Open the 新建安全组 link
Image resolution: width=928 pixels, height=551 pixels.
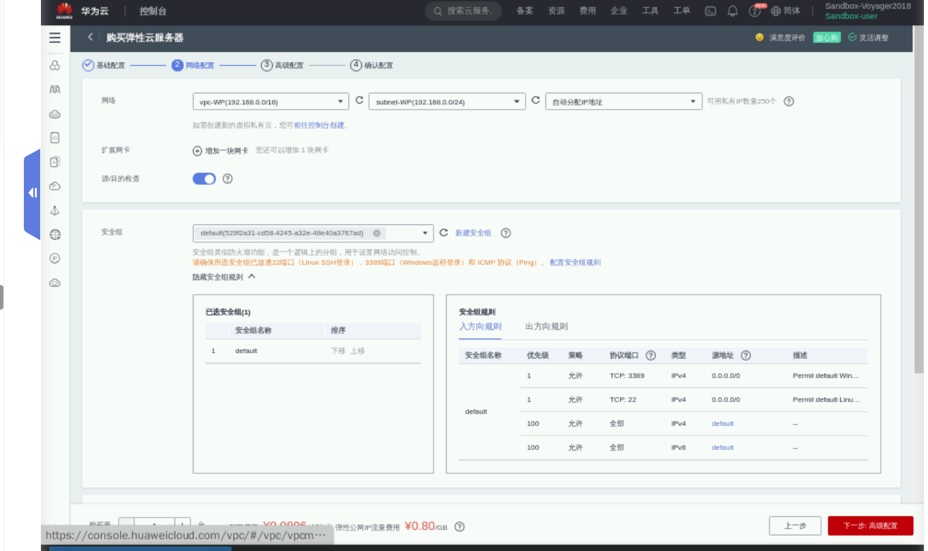click(x=473, y=233)
